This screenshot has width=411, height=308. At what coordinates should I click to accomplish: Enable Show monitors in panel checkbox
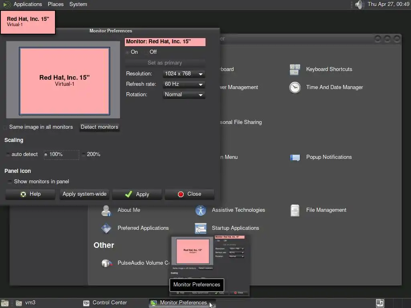[10, 182]
